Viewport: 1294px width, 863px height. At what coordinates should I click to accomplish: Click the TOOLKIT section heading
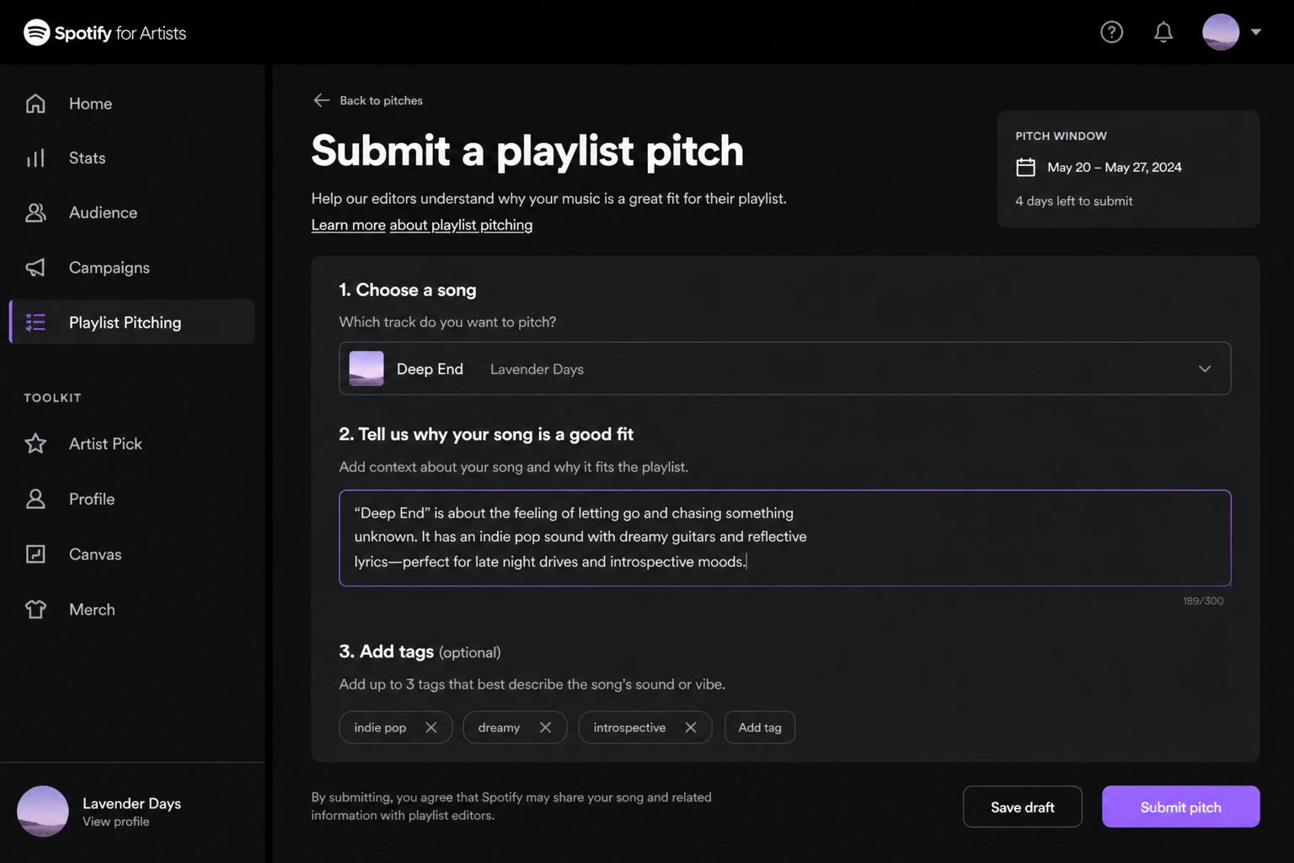(x=52, y=398)
